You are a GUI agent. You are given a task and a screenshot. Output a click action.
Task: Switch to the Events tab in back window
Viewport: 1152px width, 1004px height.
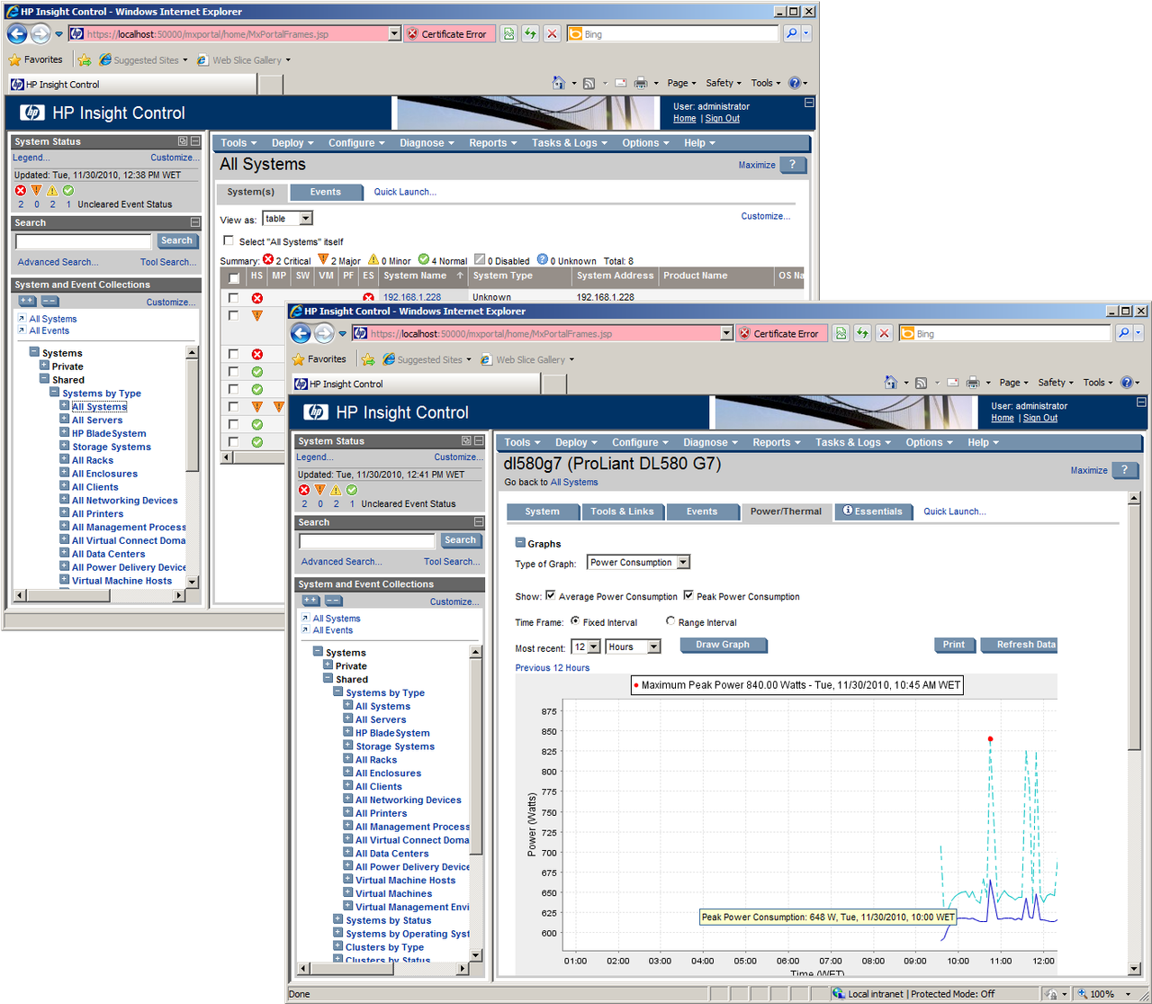coord(326,192)
